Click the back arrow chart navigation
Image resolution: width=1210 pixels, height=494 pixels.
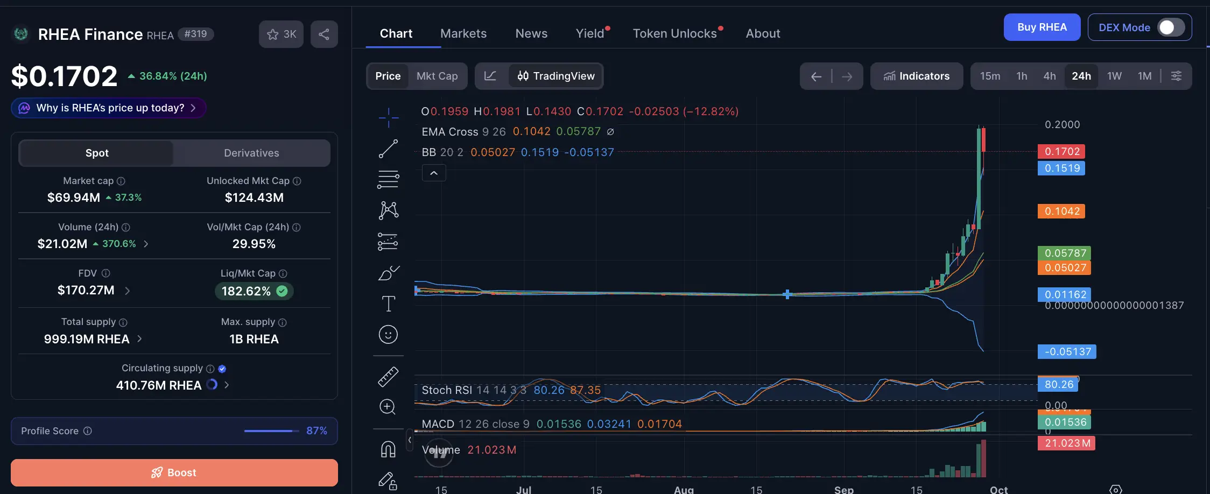(816, 76)
